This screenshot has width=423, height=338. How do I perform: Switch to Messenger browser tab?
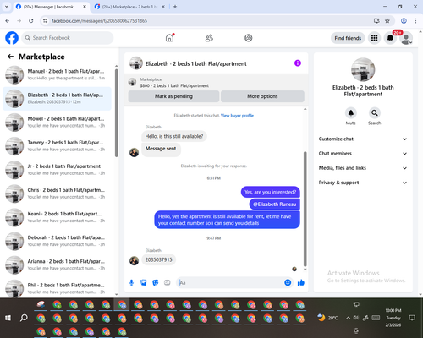pos(51,7)
